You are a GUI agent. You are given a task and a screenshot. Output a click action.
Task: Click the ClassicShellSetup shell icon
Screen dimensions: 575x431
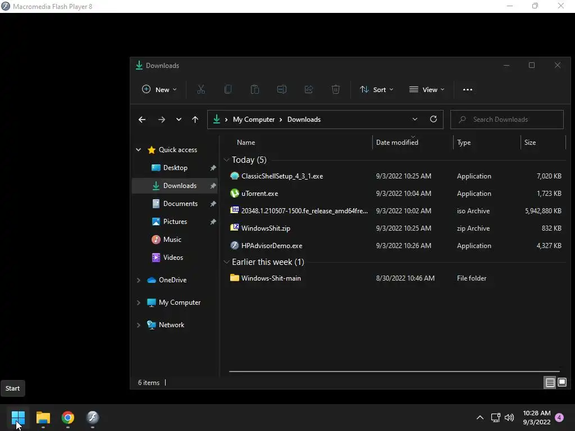click(x=234, y=176)
